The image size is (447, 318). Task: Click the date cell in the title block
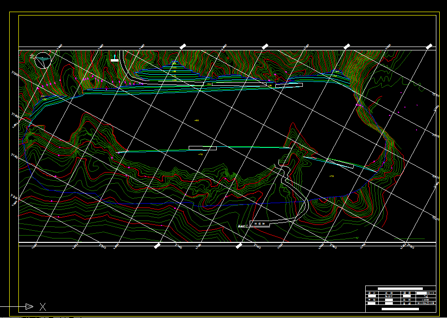pyautogui.click(x=426, y=303)
